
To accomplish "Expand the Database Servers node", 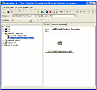I will [3, 40].
